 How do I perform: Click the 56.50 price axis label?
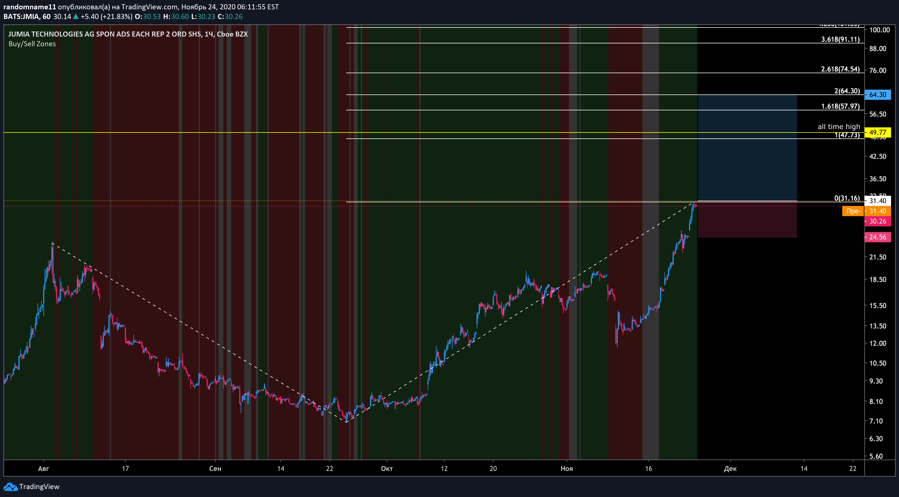click(x=878, y=114)
